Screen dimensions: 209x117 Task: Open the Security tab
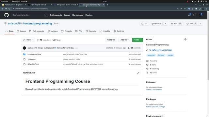click(91, 31)
